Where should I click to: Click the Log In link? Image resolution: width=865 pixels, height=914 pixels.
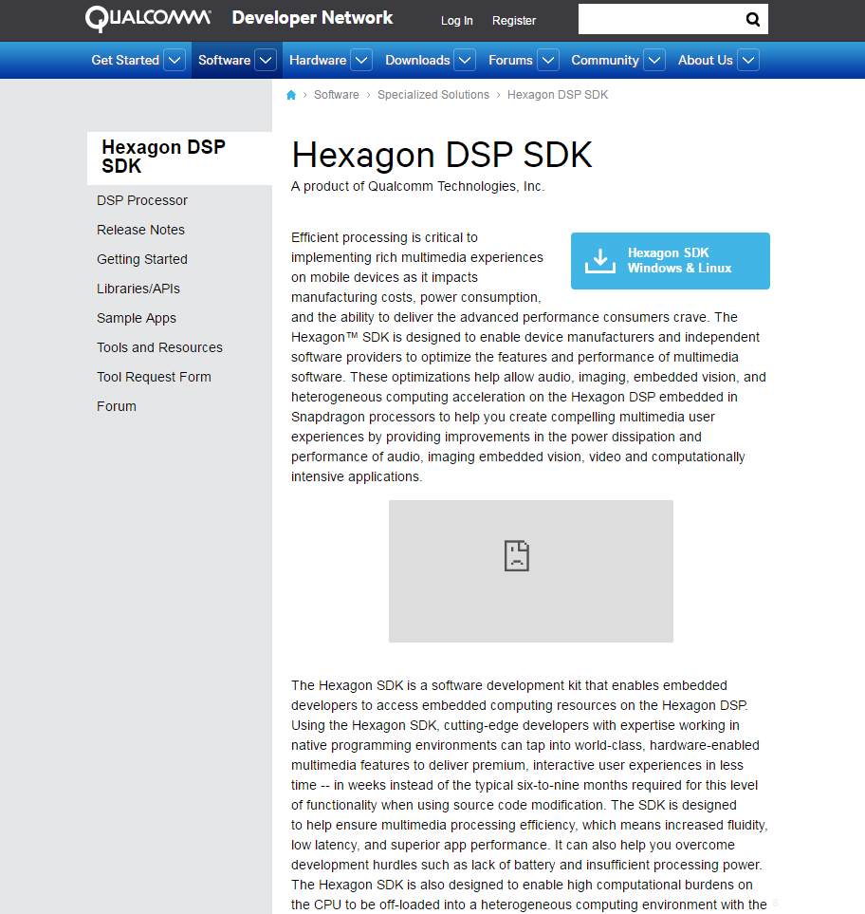point(456,20)
